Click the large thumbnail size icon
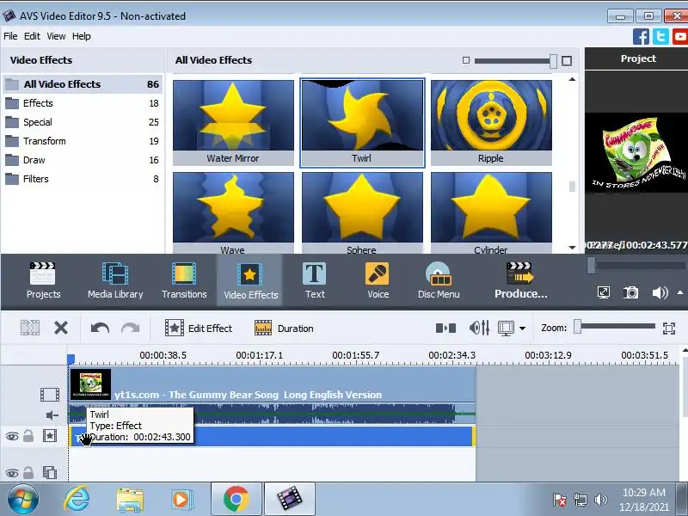Viewport: 688px width, 516px height. click(567, 61)
